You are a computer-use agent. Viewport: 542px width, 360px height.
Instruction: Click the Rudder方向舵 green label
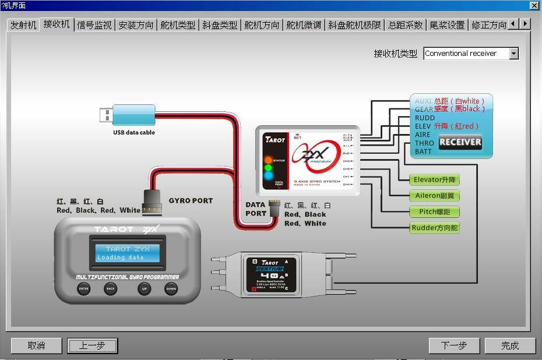tap(435, 228)
